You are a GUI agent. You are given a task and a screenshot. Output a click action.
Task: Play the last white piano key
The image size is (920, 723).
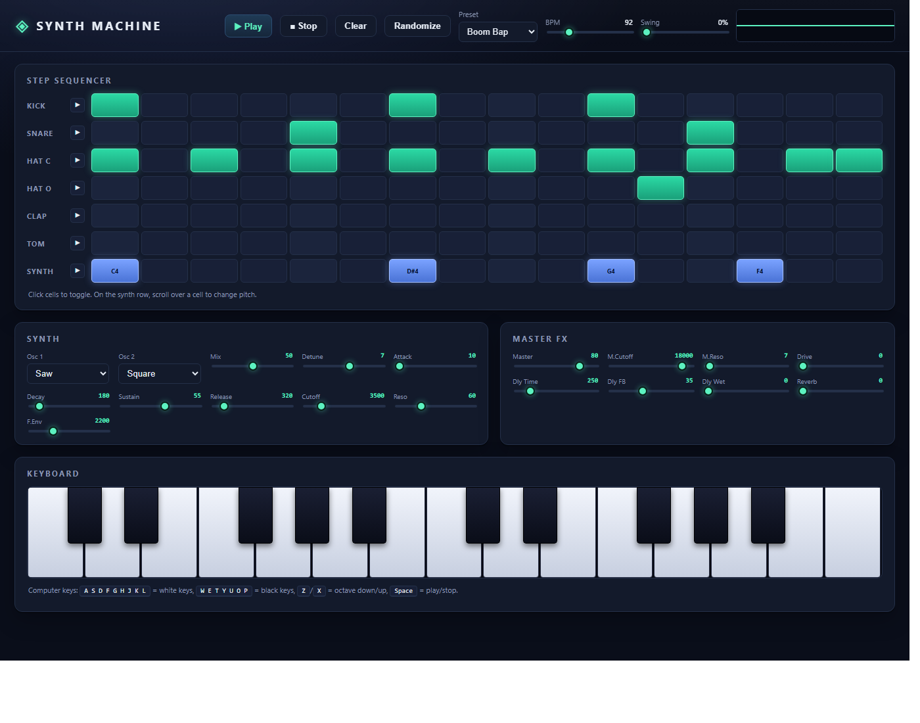(853, 532)
